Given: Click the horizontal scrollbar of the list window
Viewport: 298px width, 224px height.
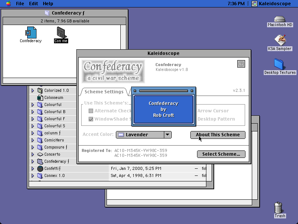Looking at the screenshot, I should 117,184.
